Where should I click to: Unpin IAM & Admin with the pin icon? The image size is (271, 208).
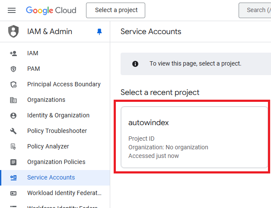(x=99, y=32)
